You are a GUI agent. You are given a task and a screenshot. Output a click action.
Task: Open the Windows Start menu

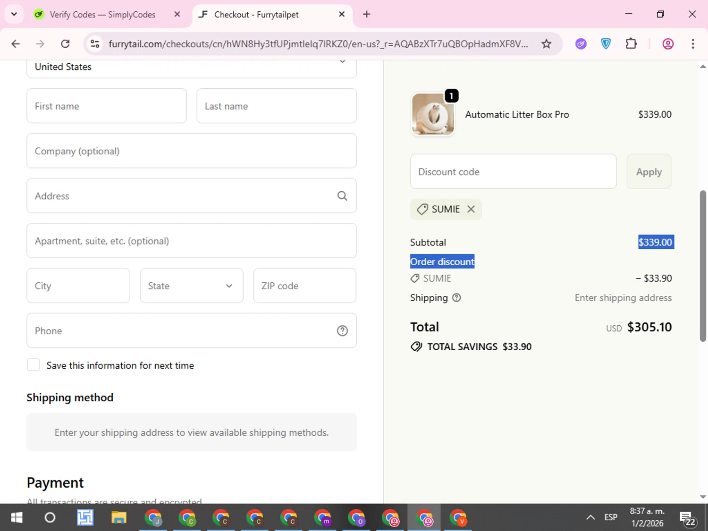(x=17, y=518)
